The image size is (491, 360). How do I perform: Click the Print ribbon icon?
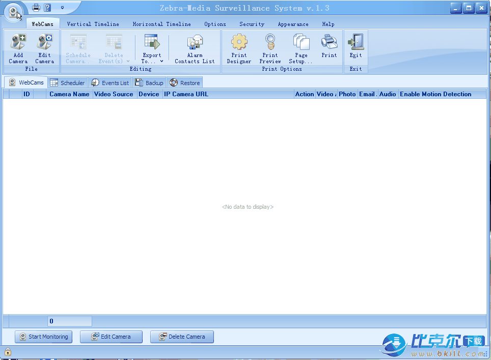(x=329, y=46)
